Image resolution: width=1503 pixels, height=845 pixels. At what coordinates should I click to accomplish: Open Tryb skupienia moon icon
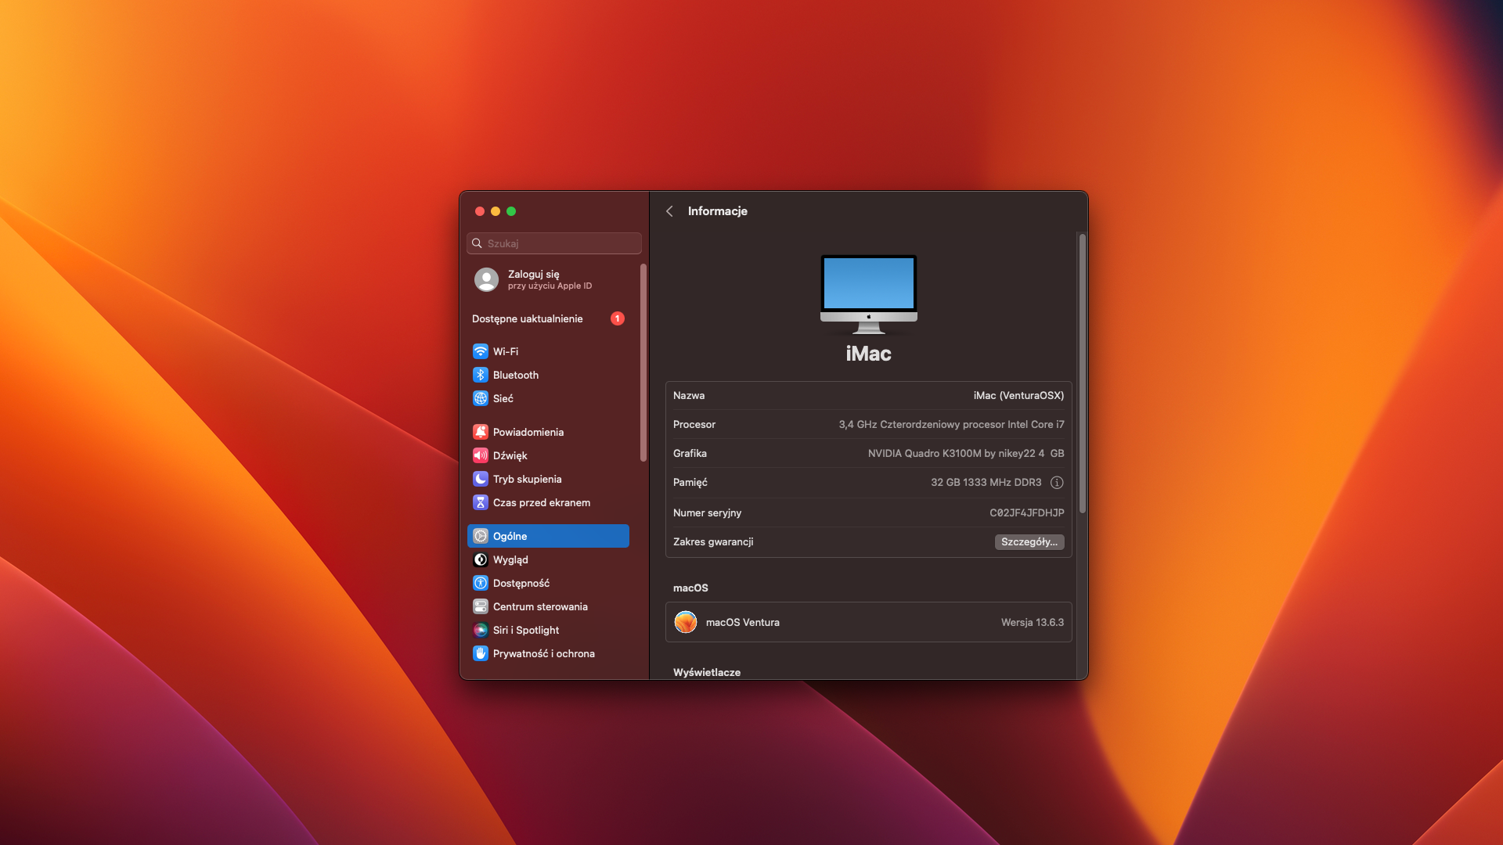click(x=481, y=479)
